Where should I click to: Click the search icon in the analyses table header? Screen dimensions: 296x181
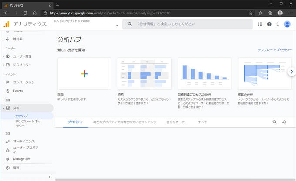tap(275, 122)
